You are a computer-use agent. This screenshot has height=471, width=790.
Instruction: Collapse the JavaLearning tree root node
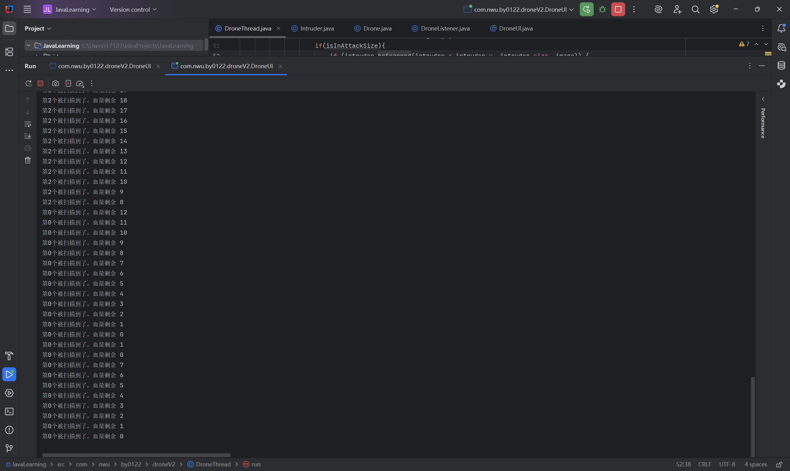tap(28, 46)
